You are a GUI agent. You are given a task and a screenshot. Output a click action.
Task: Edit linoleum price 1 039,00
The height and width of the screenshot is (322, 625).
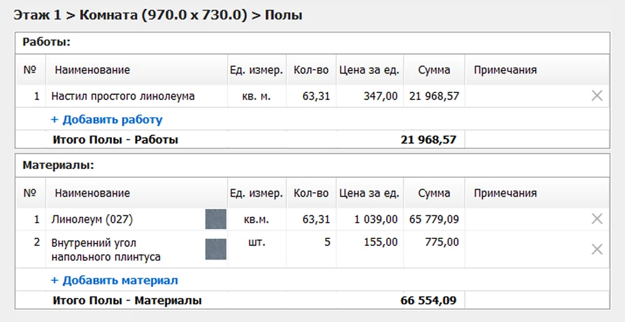(370, 219)
